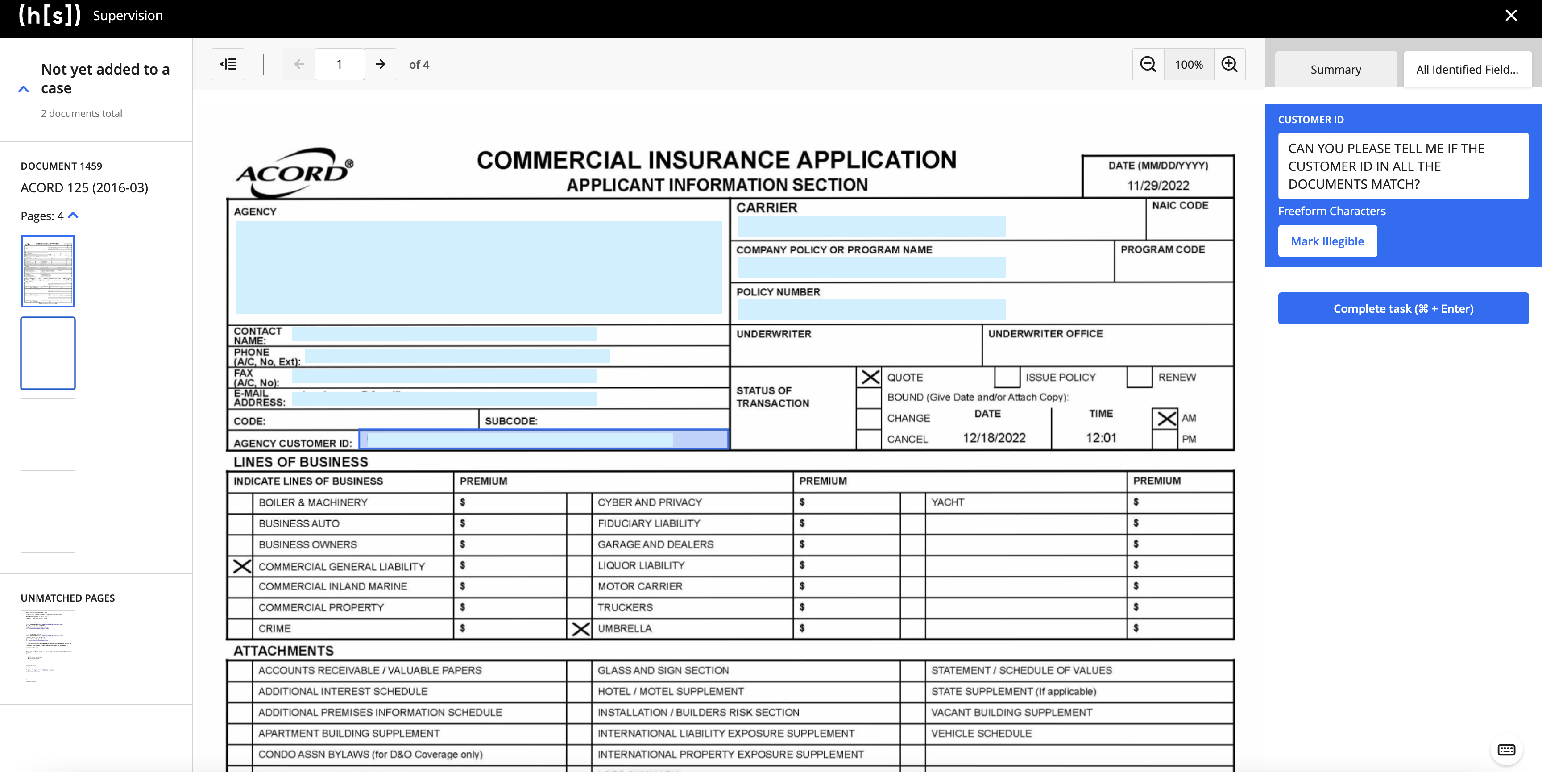Collapse the Pages: 4 thumbnail list
Viewport: 1542px width, 772px height.
tap(74, 215)
